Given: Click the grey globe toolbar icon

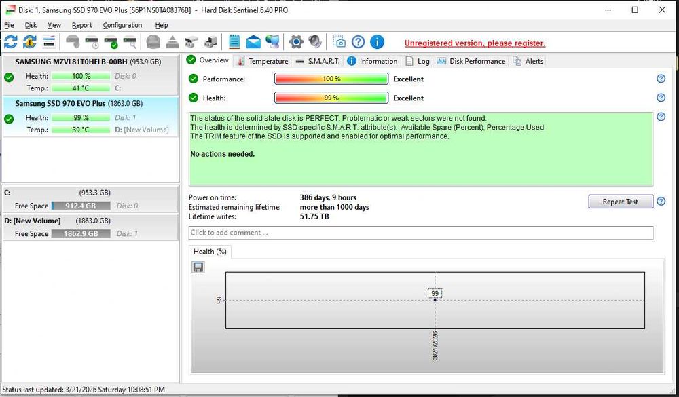Looking at the screenshot, I should 153,42.
